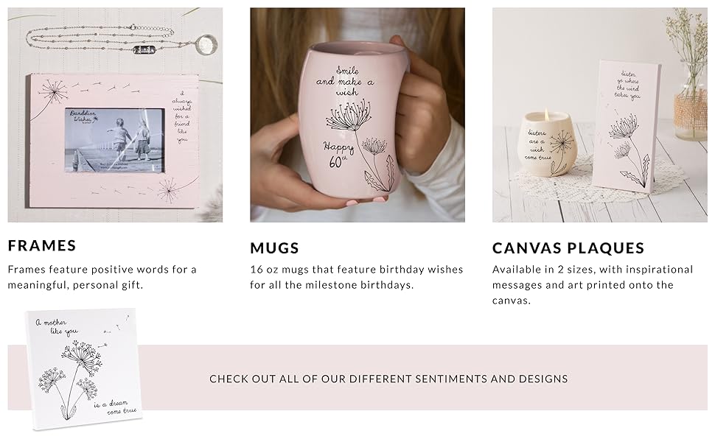Click the MUGS heading
The width and height of the screenshot is (715, 442).
(x=274, y=248)
